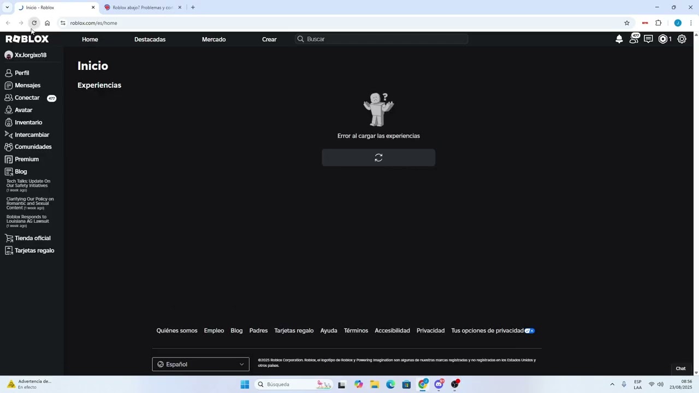Open the Chrome tab search dropdown arrow
Screen dimensions: 699x393
coord(7,8)
